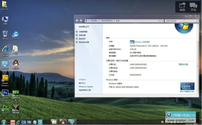202x125 pixels.
Task: Click the highlighted control panel quick launch icon
Action: click(40, 122)
